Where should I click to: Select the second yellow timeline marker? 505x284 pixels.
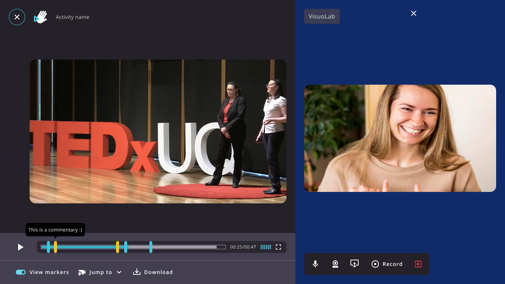pos(118,247)
